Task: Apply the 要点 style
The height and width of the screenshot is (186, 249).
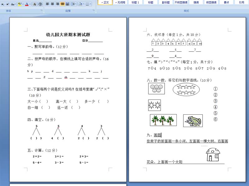Action: 226,2
